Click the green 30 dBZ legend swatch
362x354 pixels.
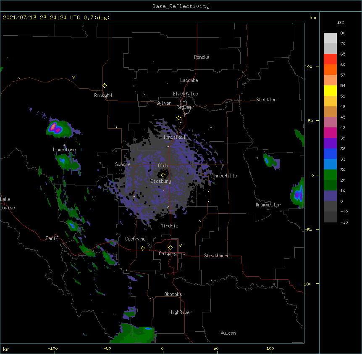330,175
